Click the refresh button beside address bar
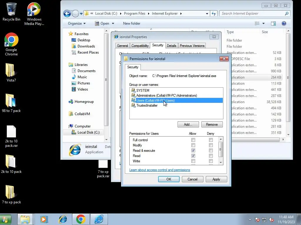Screen dimensions: 301x225 coord(214,13)
